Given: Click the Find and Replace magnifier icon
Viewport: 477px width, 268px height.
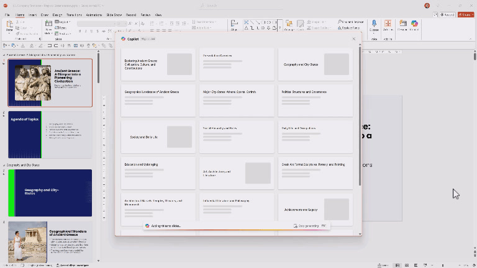Looking at the screenshot, I should [x=340, y=22].
